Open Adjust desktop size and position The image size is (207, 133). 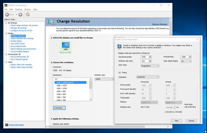click(x=23, y=49)
